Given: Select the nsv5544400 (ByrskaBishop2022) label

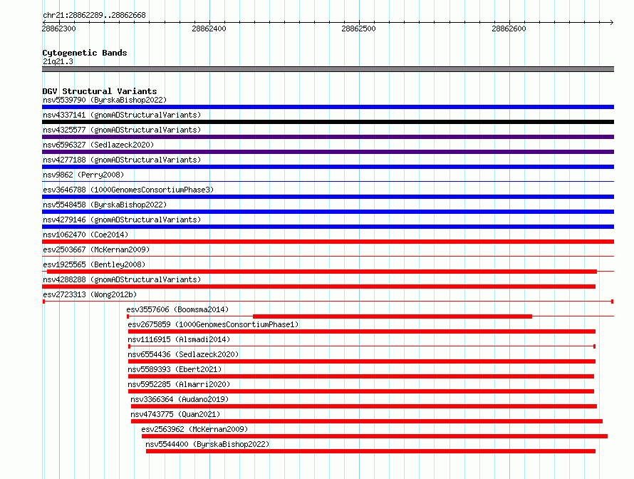Looking at the screenshot, I should point(207,444).
